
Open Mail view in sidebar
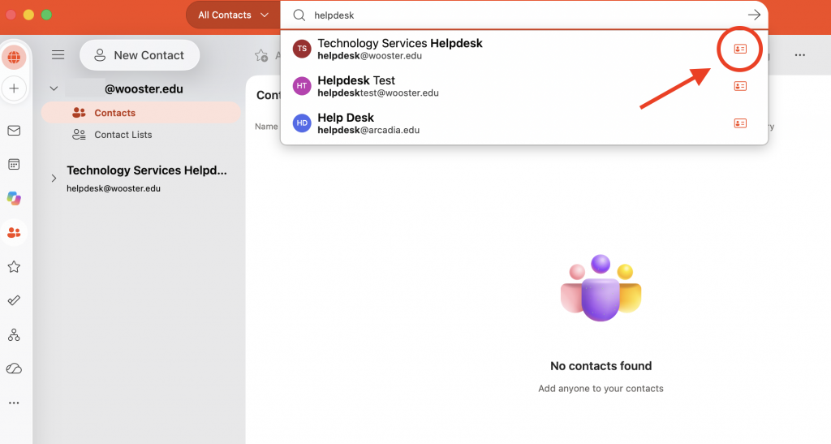(15, 131)
